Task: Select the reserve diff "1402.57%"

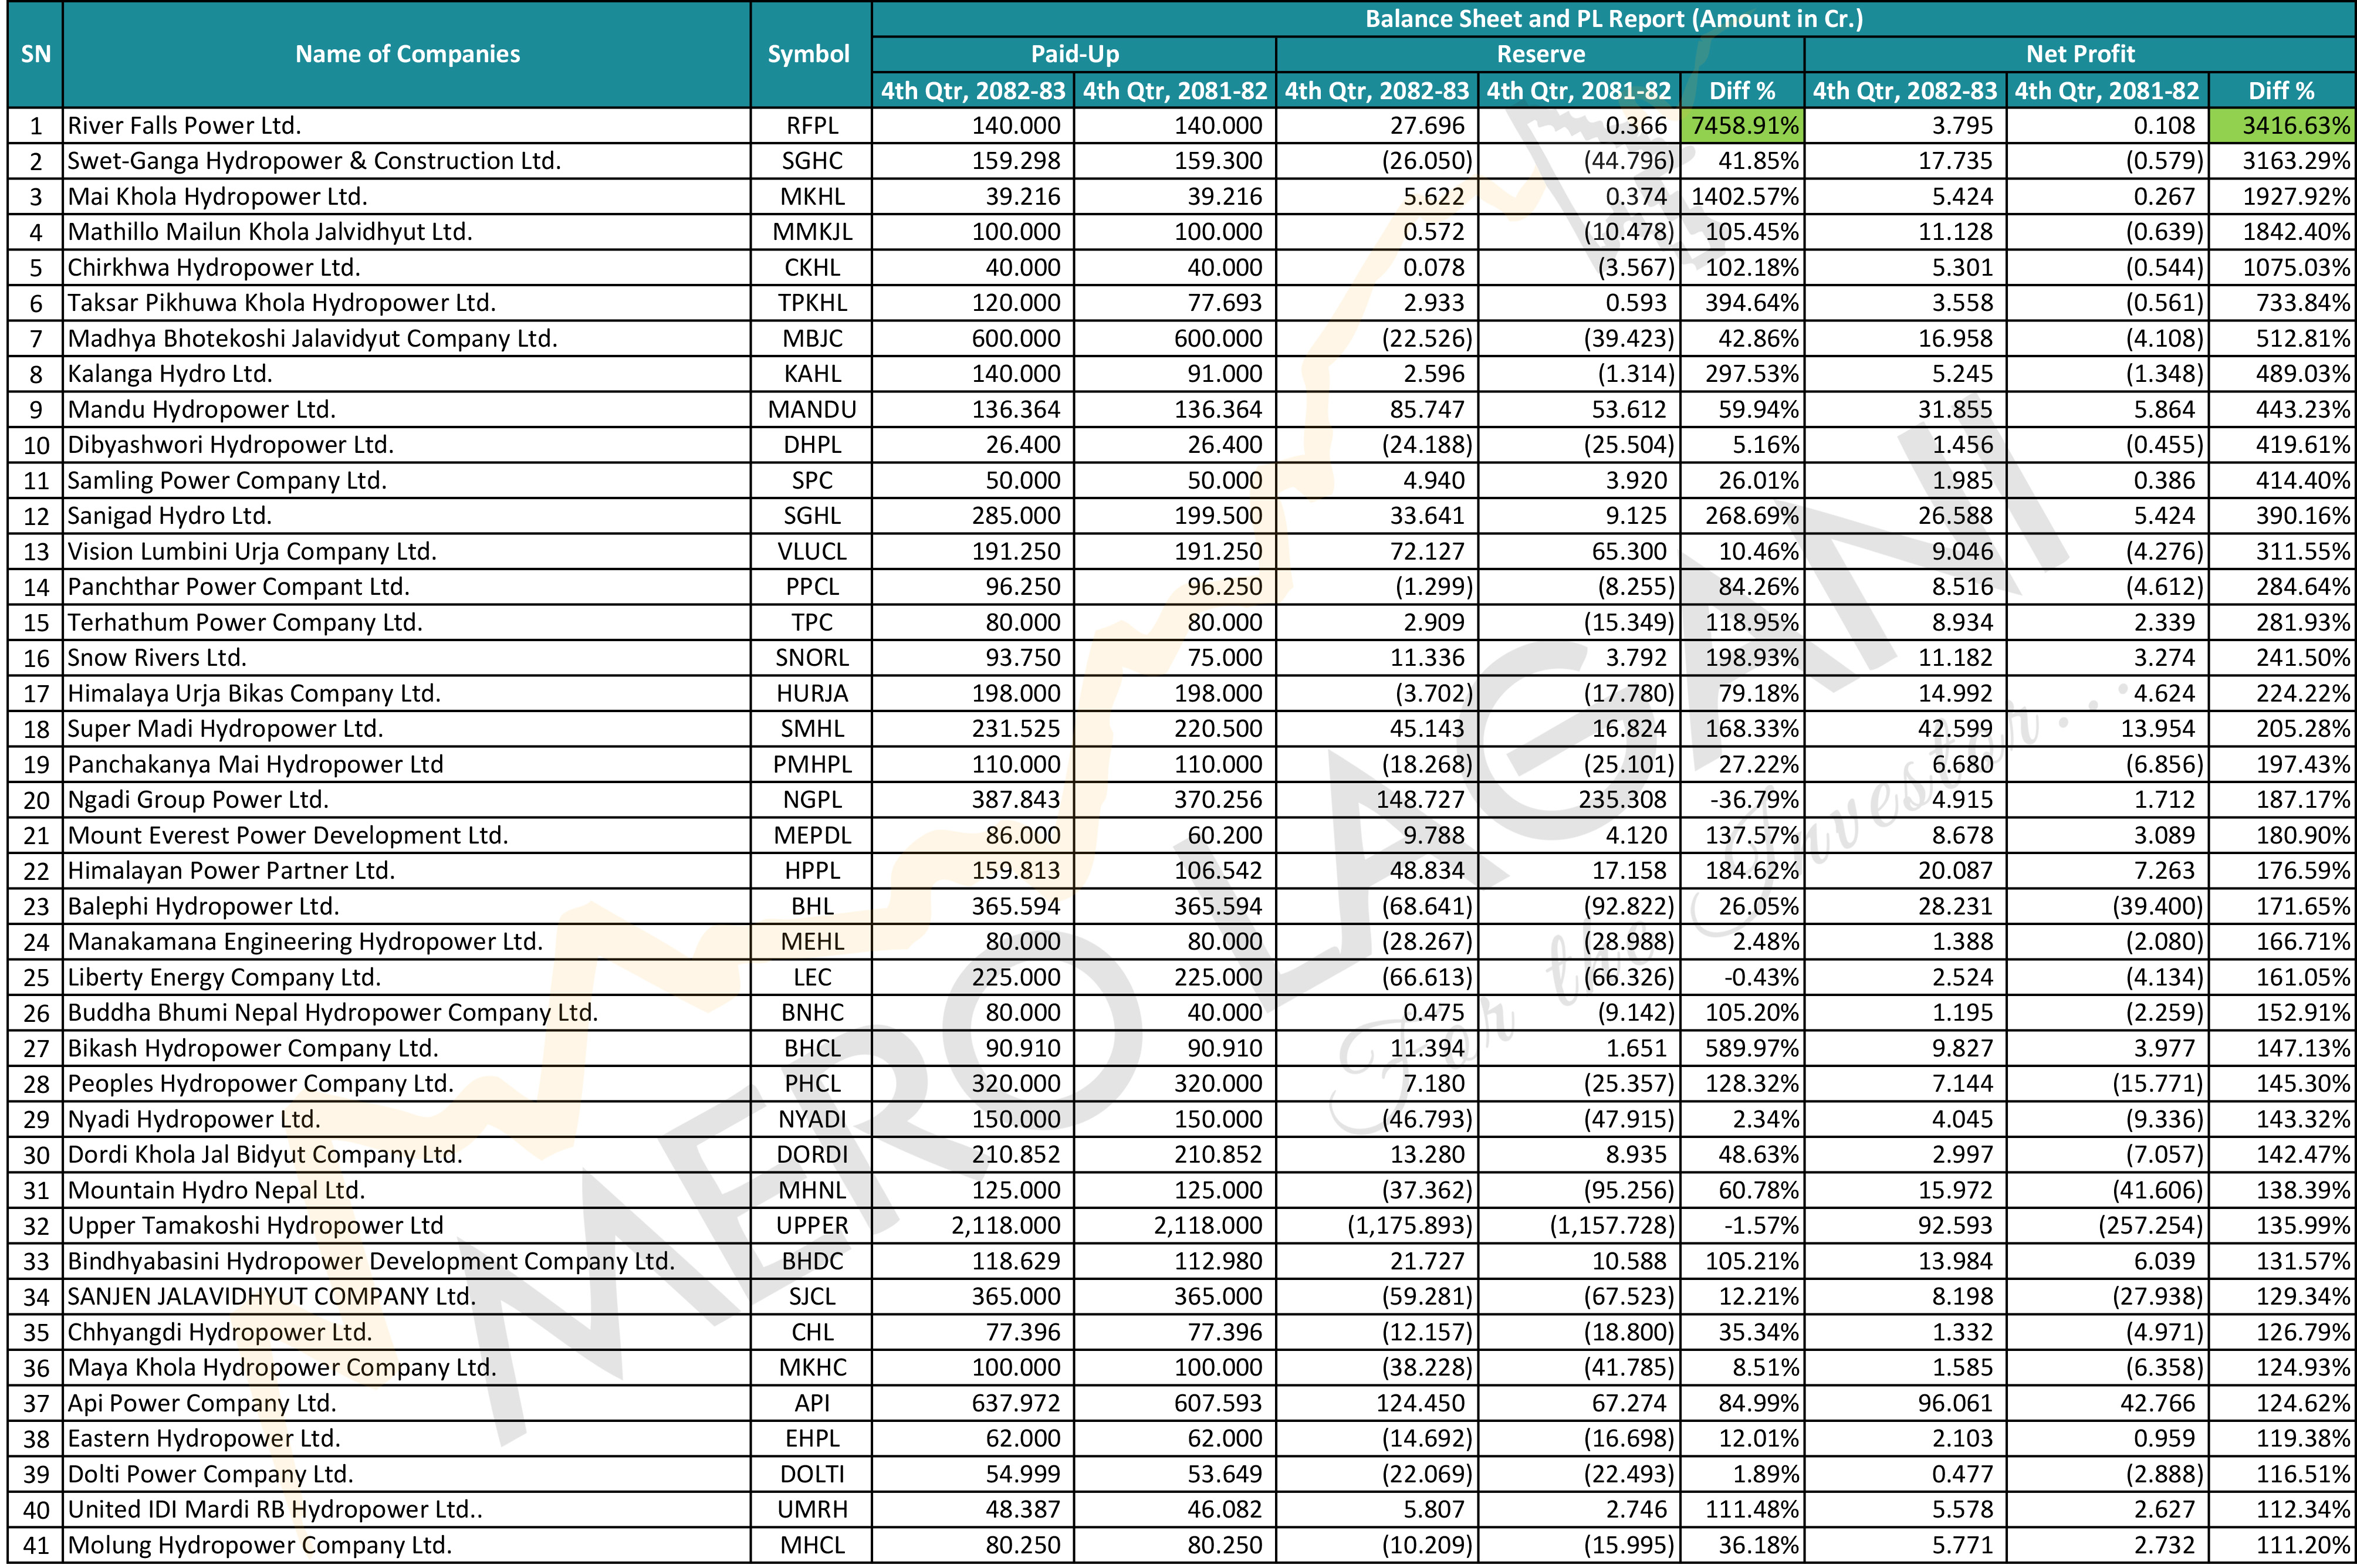Action: coord(1745,197)
